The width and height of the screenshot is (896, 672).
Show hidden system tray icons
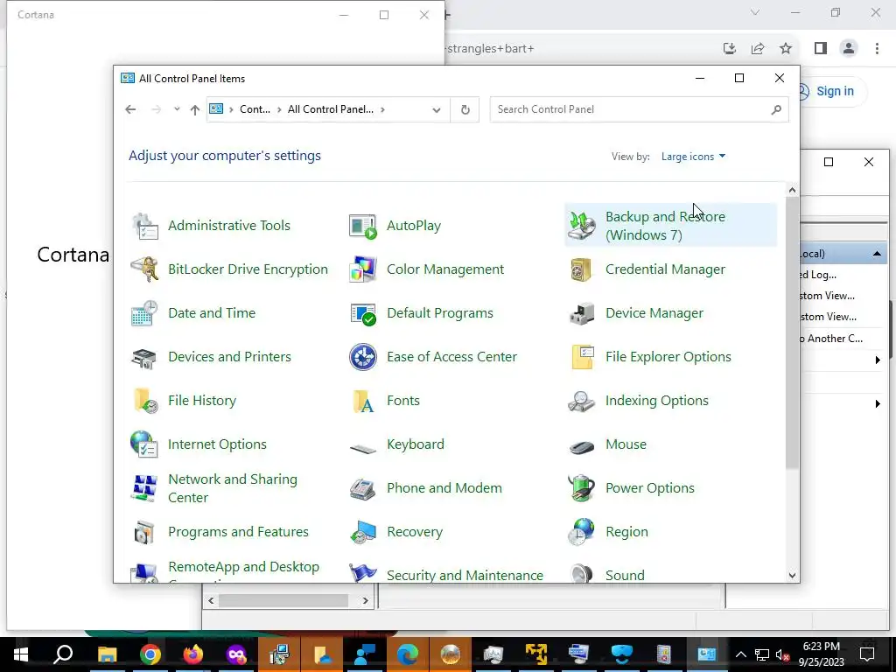(741, 654)
